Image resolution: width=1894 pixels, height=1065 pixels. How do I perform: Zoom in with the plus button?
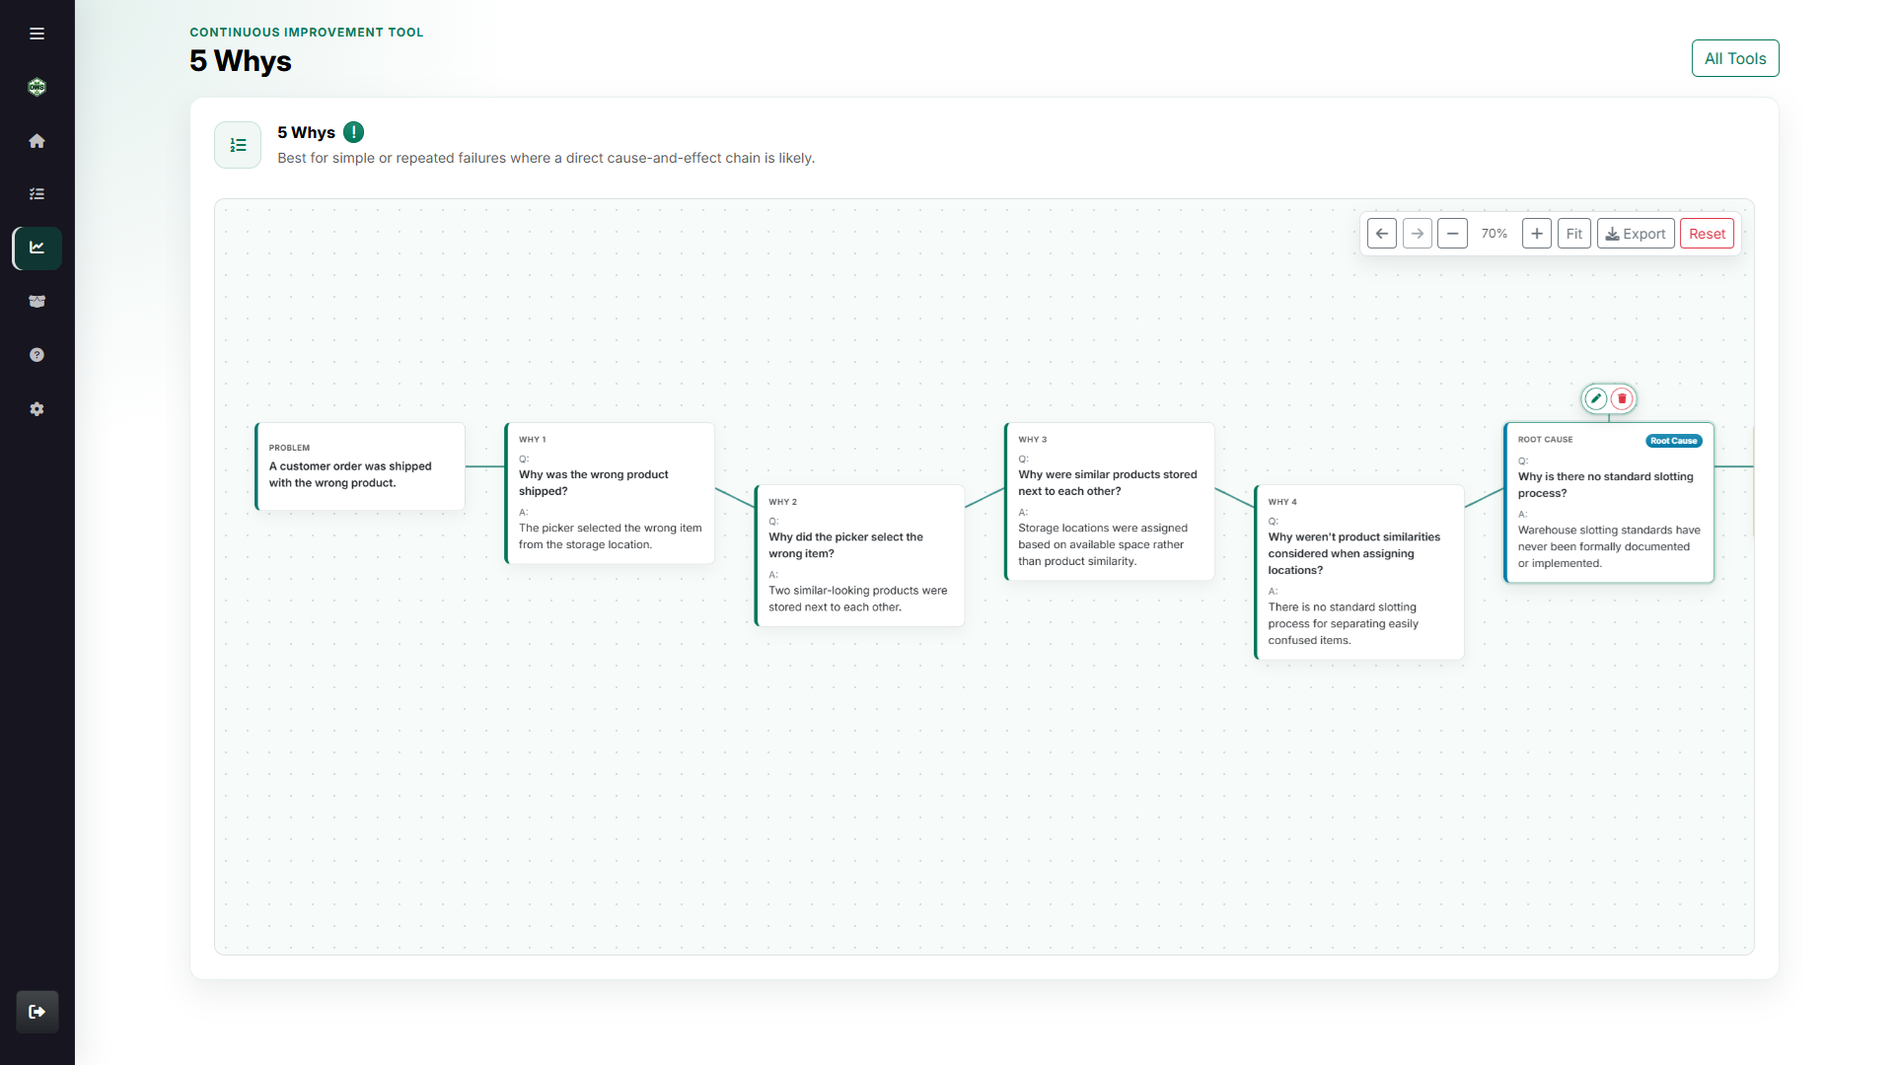coord(1537,234)
